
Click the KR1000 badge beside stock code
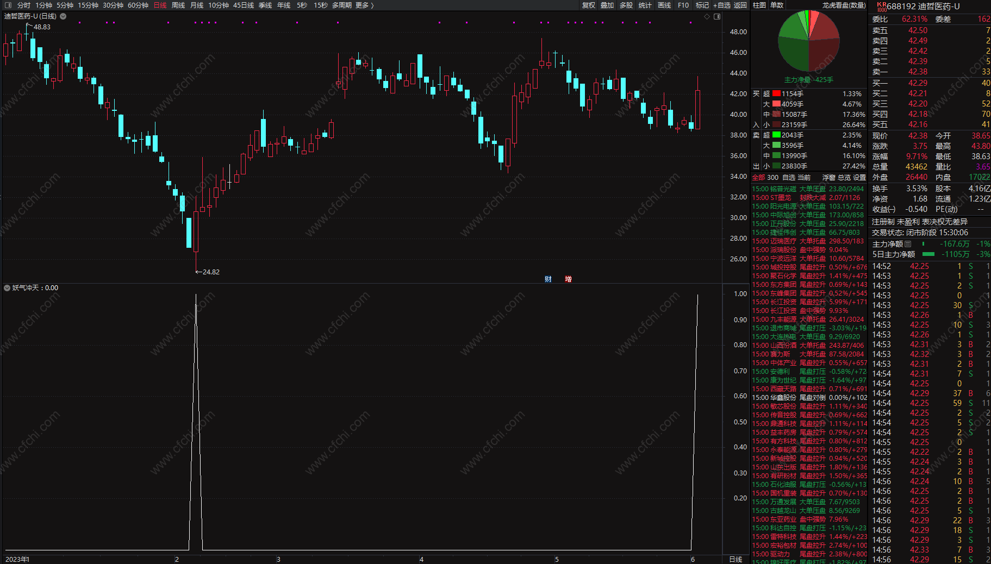pyautogui.click(x=881, y=6)
